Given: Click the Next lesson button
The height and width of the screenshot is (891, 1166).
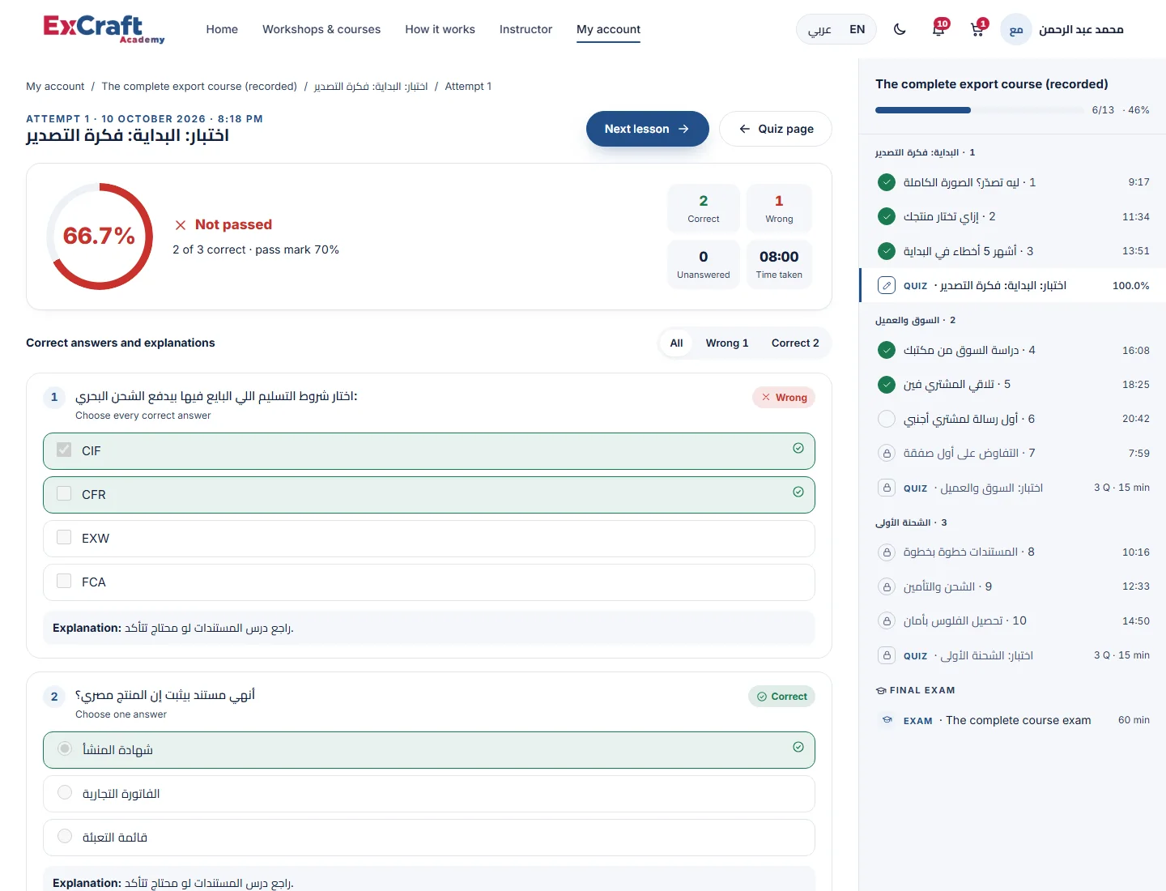Looking at the screenshot, I should pyautogui.click(x=647, y=129).
